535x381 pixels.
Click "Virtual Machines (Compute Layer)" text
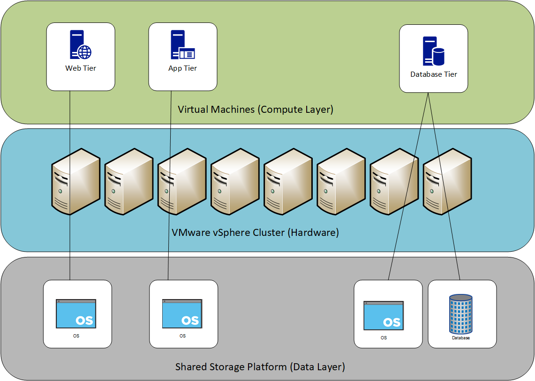256,110
